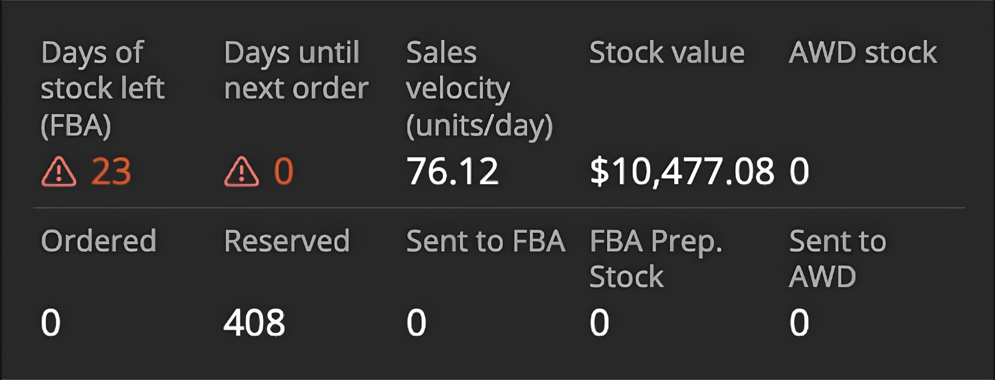The width and height of the screenshot is (995, 380).
Task: Select the 23 days of stock value
Action: (x=111, y=172)
